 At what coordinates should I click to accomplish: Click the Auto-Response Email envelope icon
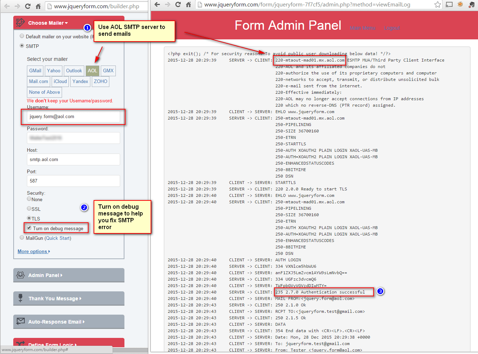(x=21, y=322)
